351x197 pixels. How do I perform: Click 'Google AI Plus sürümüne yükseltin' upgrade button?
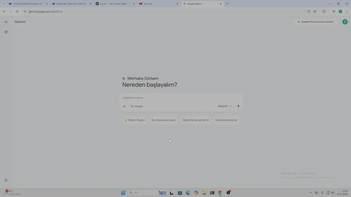point(316,22)
